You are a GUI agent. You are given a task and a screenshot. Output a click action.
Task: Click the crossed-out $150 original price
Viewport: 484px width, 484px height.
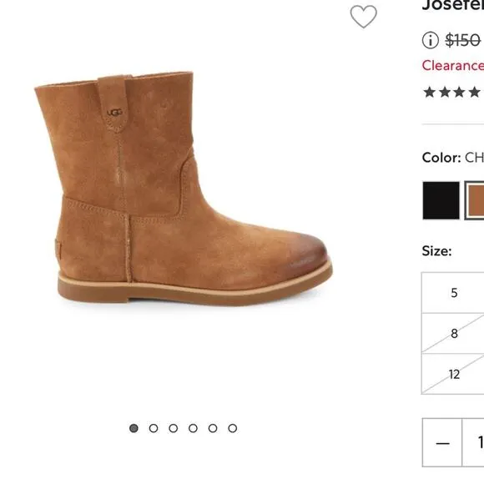[x=462, y=40]
